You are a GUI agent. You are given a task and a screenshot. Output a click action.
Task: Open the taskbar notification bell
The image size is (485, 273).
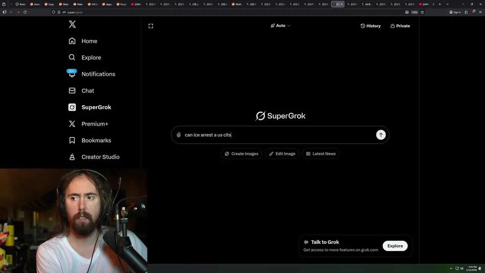click(480, 268)
